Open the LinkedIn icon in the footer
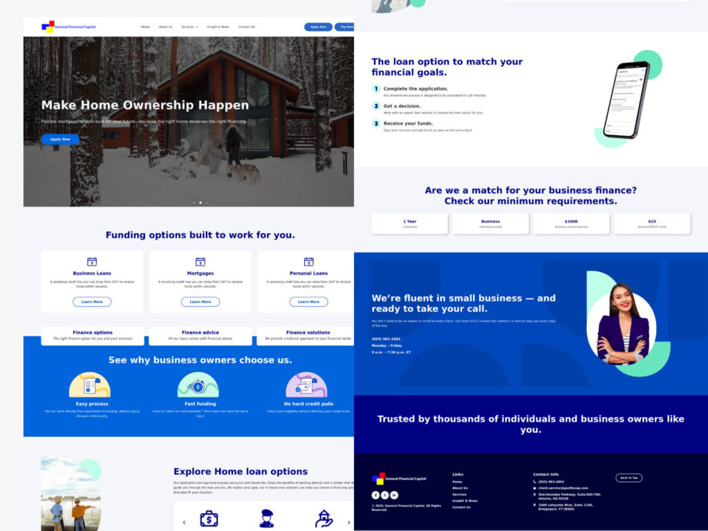 394,495
